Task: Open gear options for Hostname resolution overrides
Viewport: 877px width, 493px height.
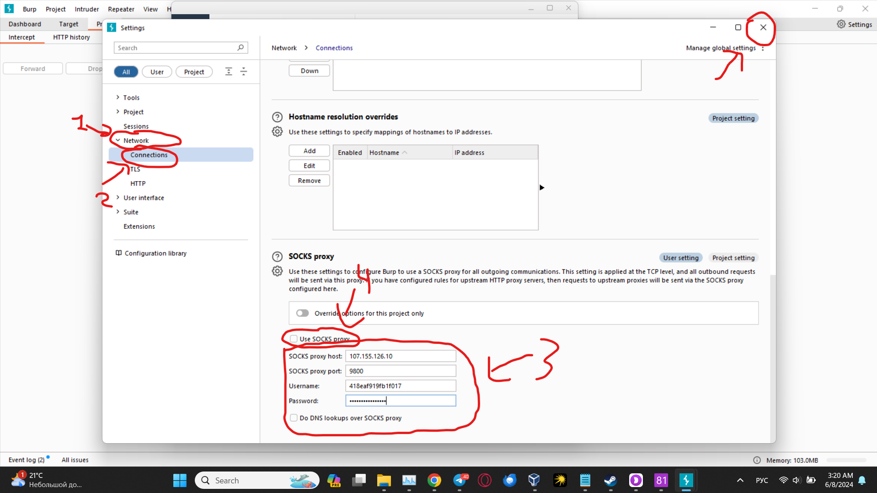Action: click(x=277, y=132)
